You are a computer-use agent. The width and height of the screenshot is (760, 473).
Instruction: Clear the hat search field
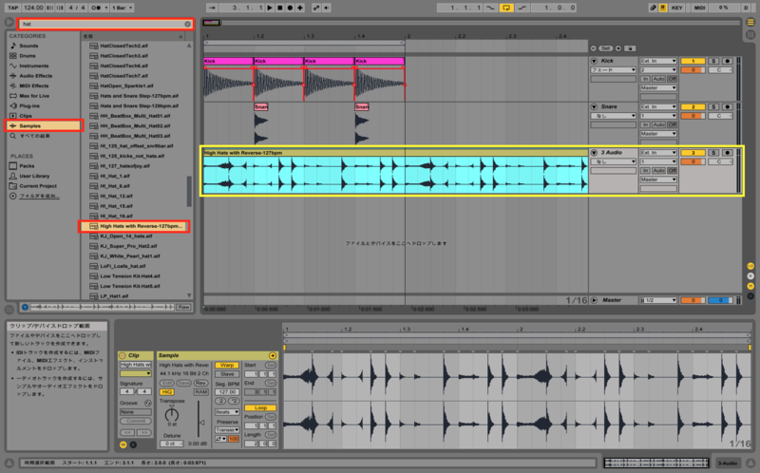coord(187,24)
